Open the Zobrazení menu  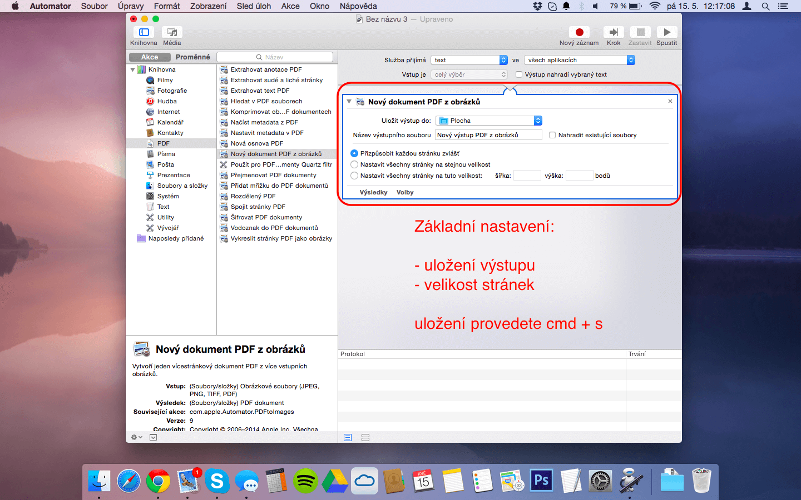click(x=208, y=6)
